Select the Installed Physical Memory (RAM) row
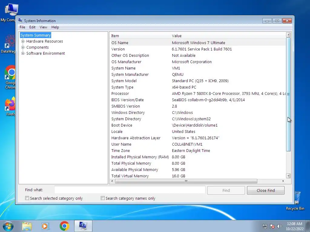The height and width of the screenshot is (232, 310). coord(198,157)
